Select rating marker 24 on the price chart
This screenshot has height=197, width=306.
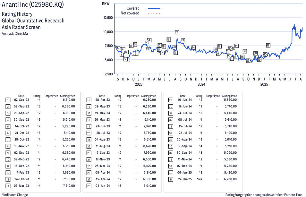(x=193, y=47)
